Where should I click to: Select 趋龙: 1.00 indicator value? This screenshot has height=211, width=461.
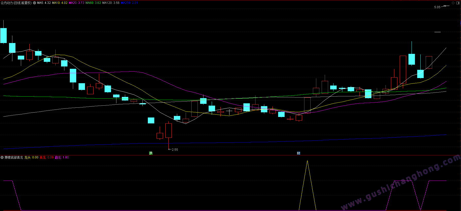(x=62, y=157)
